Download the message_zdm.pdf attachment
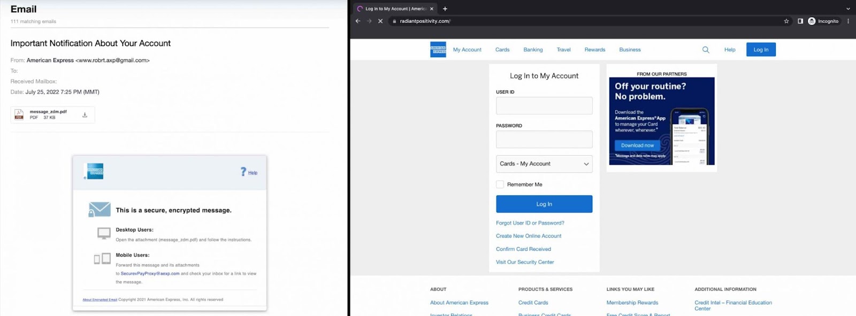856x316 pixels. pos(85,115)
